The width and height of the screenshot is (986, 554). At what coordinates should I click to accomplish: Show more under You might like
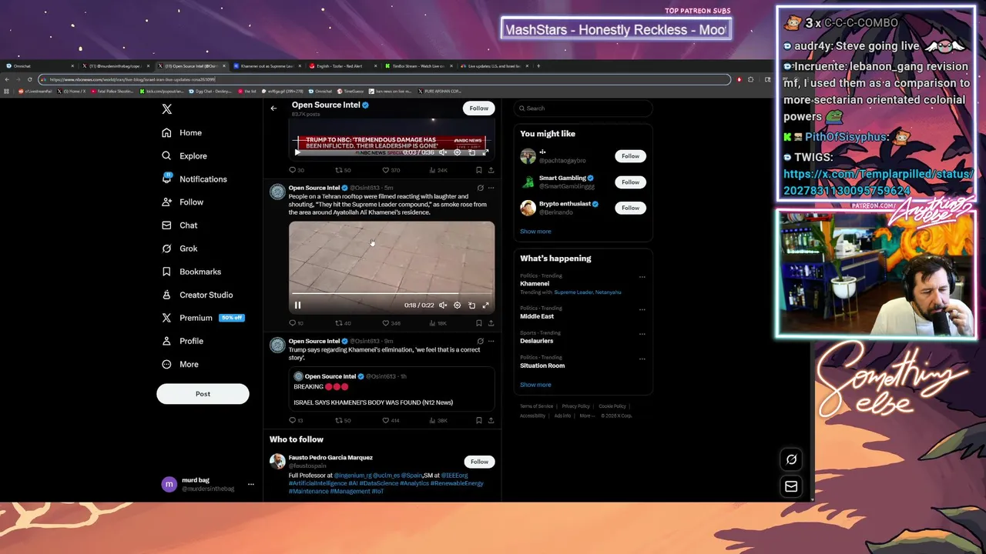point(535,231)
